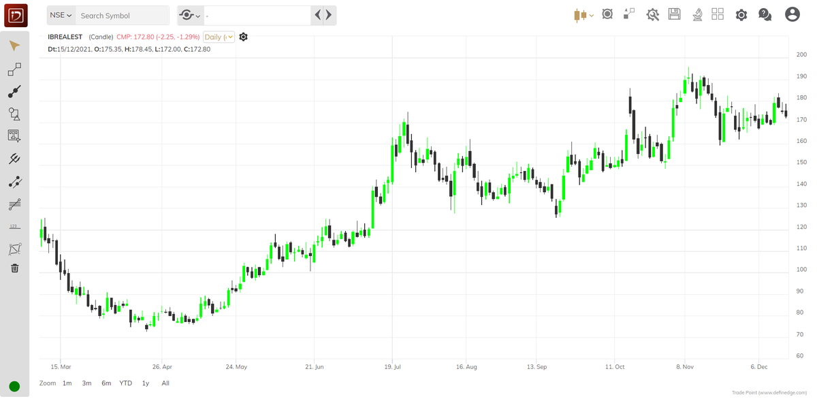The image size is (817, 399).
Task: Click the trash icon to delete drawings
Action: (x=14, y=268)
